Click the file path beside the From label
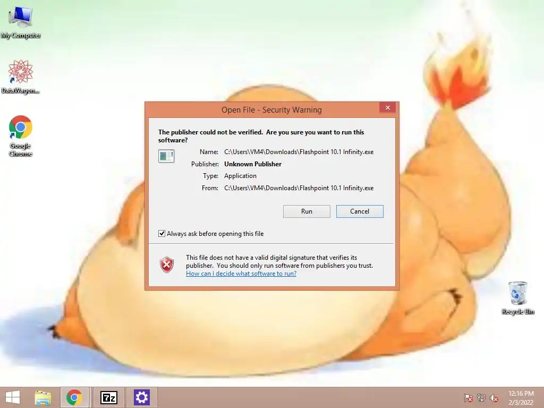Viewport: 544px width, 408px height. (x=299, y=188)
